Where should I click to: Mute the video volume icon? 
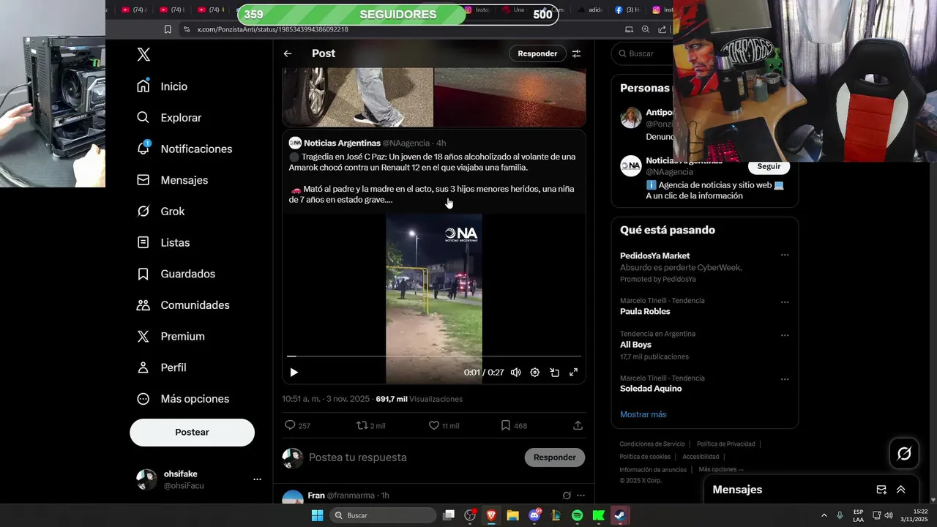point(515,373)
